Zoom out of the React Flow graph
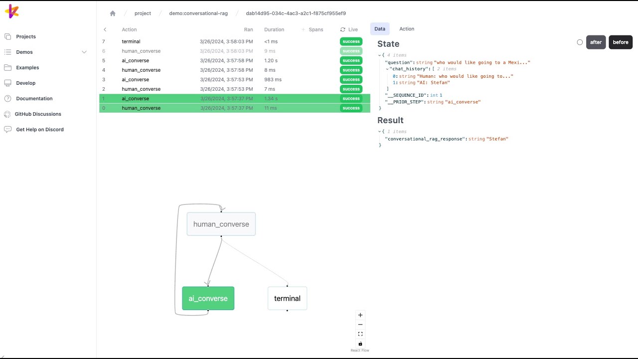The height and width of the screenshot is (359, 638). click(360, 324)
